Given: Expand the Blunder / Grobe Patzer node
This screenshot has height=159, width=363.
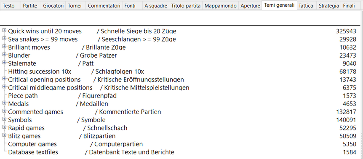Looking at the screenshot, I should pos(4,55).
